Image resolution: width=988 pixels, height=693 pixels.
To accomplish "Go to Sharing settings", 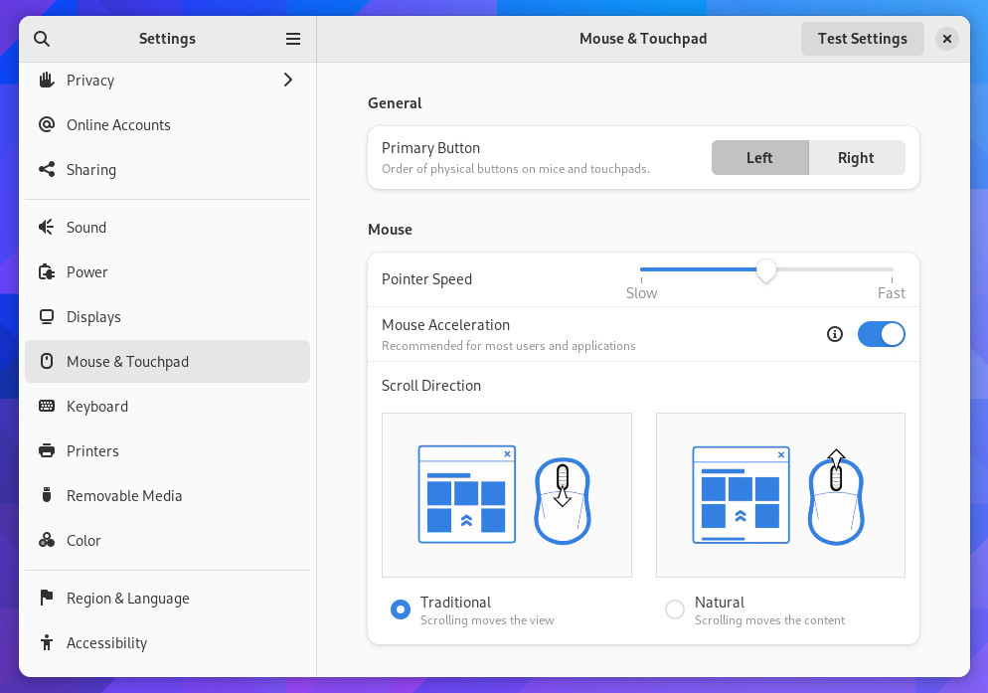I will click(167, 170).
